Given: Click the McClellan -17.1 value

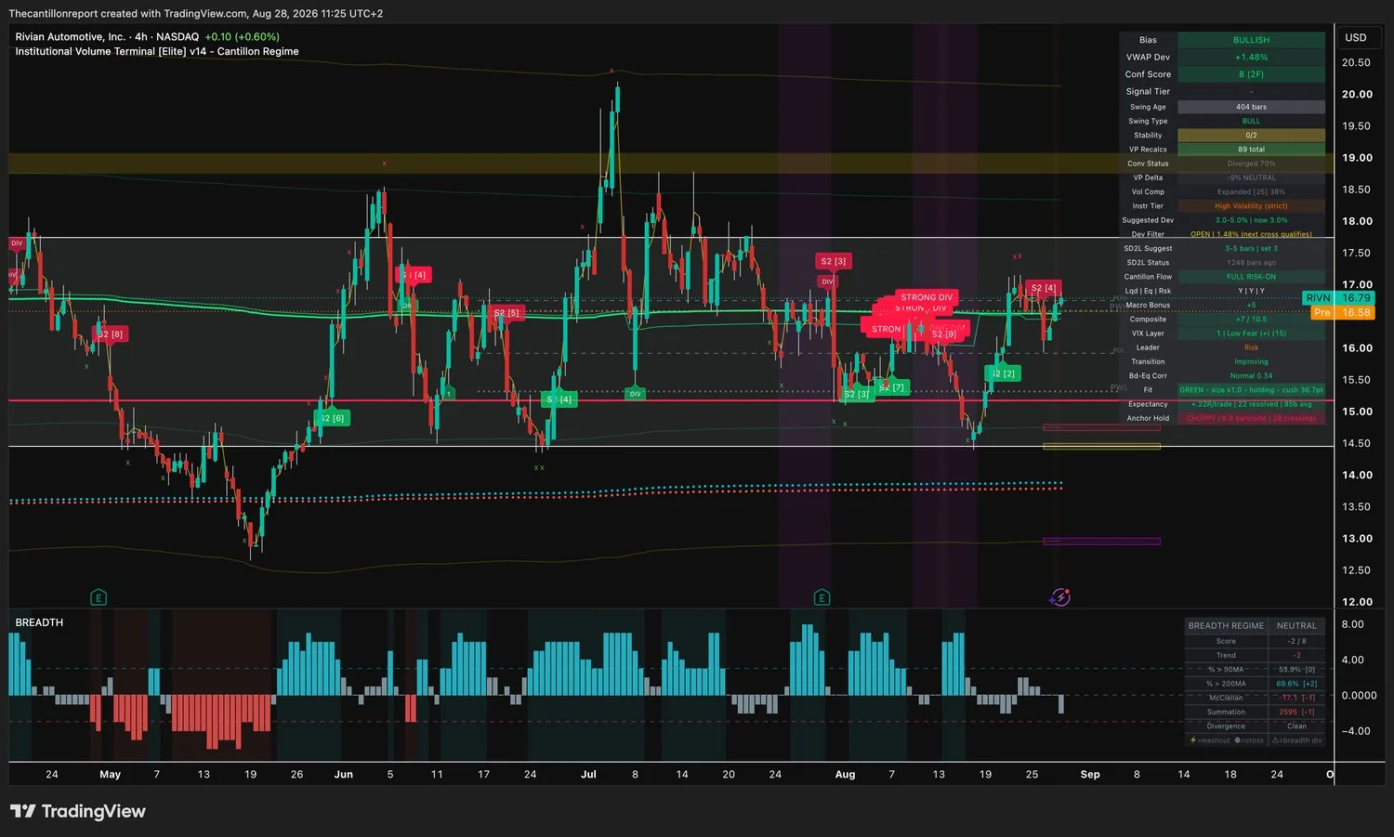Looking at the screenshot, I should 1296,698.
